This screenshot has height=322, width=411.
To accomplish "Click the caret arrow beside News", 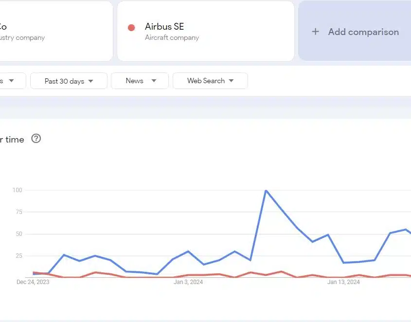I will (x=154, y=81).
